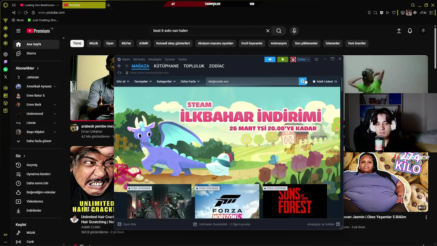The image size is (437, 246).
Task: Reload the Steam store page
Action: pyautogui.click(x=119, y=73)
